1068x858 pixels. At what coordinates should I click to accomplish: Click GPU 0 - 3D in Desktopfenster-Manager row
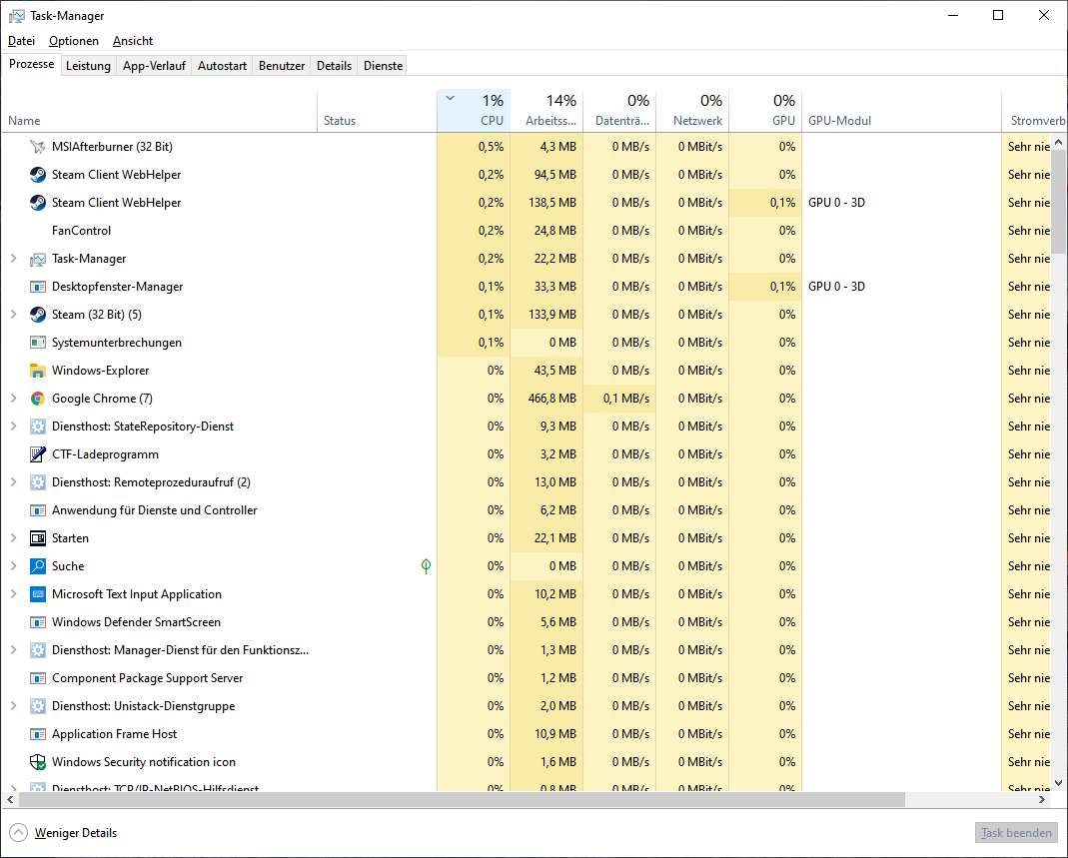tap(836, 287)
